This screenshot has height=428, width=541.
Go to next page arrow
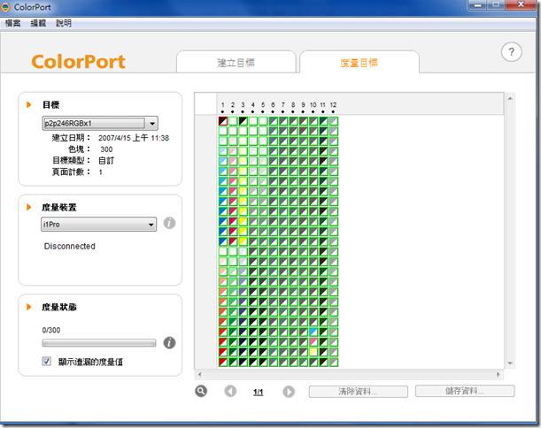pos(289,392)
